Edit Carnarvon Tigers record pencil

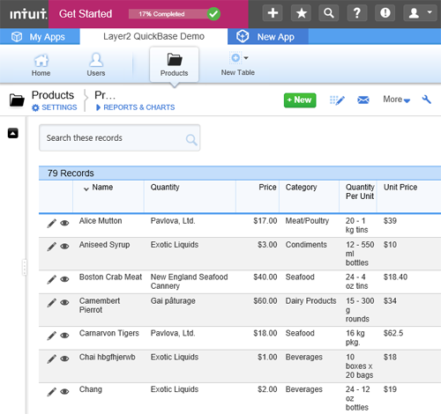tap(51, 336)
